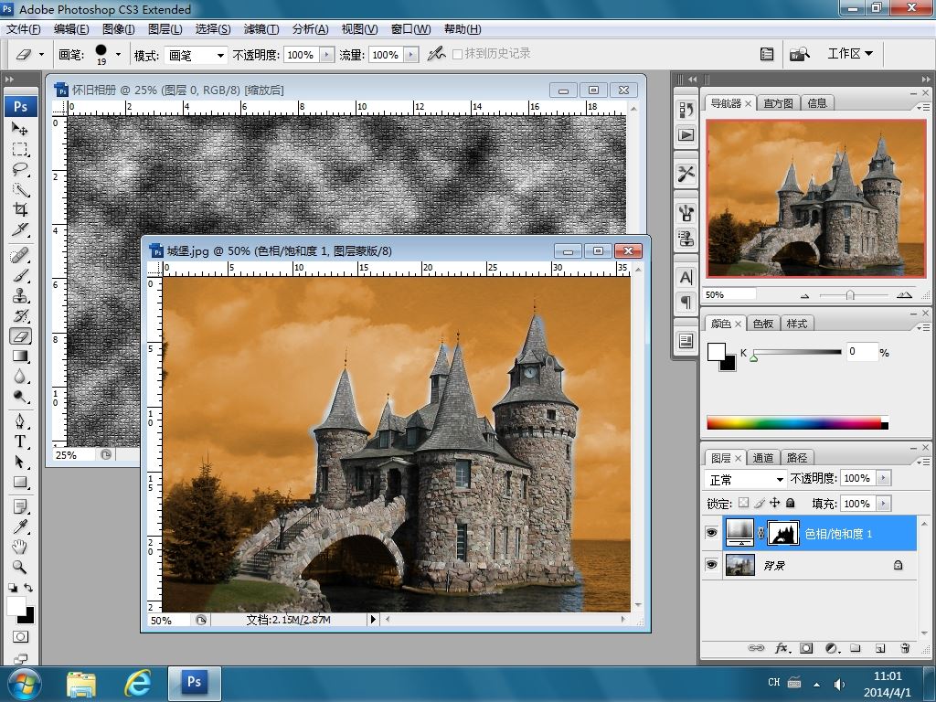This screenshot has width=936, height=702.
Task: Open the Layer menu
Action: coord(165,28)
